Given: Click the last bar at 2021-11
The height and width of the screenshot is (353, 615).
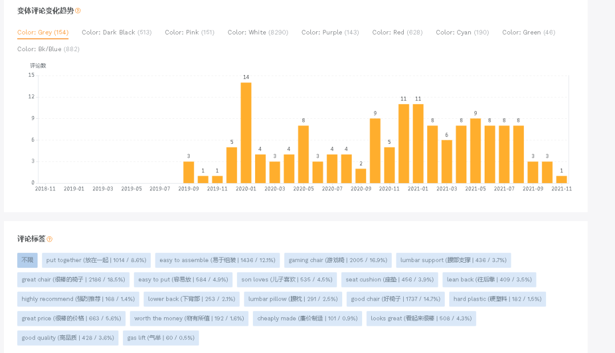Looking at the screenshot, I should [561, 179].
